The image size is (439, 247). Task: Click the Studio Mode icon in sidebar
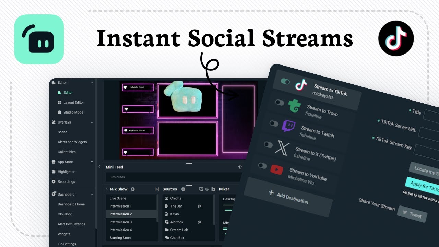point(59,112)
